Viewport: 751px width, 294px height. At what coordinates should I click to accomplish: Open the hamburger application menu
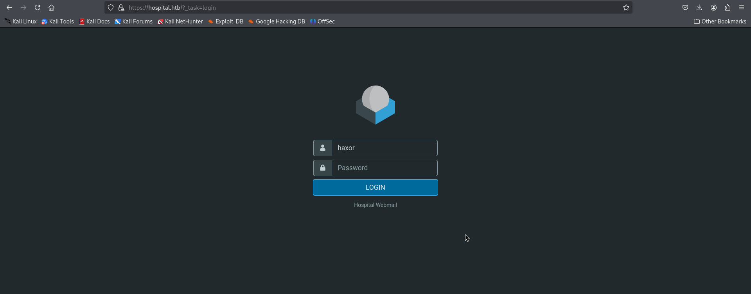click(x=742, y=7)
